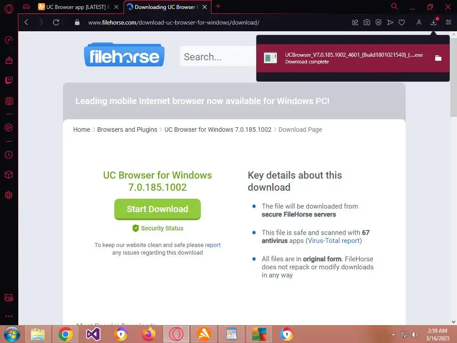This screenshot has width=457, height=343.
Task: Take a snapshot with the camera icon
Action: (367, 22)
